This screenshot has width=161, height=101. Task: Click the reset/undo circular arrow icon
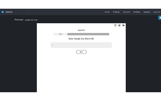click(115, 25)
